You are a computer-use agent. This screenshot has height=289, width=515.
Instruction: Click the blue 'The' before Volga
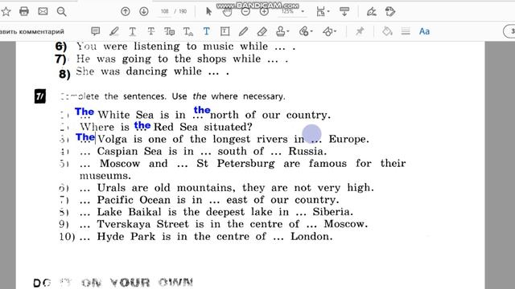pyautogui.click(x=85, y=137)
